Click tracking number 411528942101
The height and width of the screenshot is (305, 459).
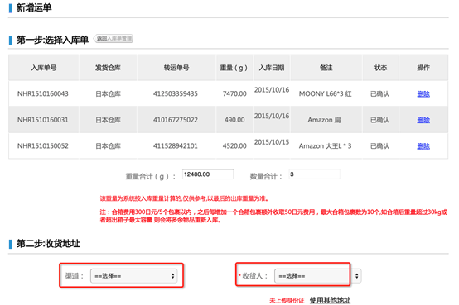pos(176,145)
